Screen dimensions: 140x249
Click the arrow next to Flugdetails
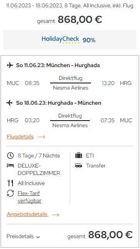click(x=41, y=137)
